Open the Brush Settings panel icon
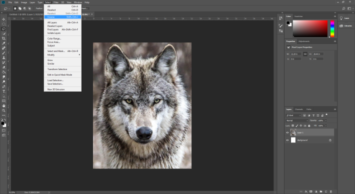This screenshot has height=194, width=355. (x=280, y=26)
